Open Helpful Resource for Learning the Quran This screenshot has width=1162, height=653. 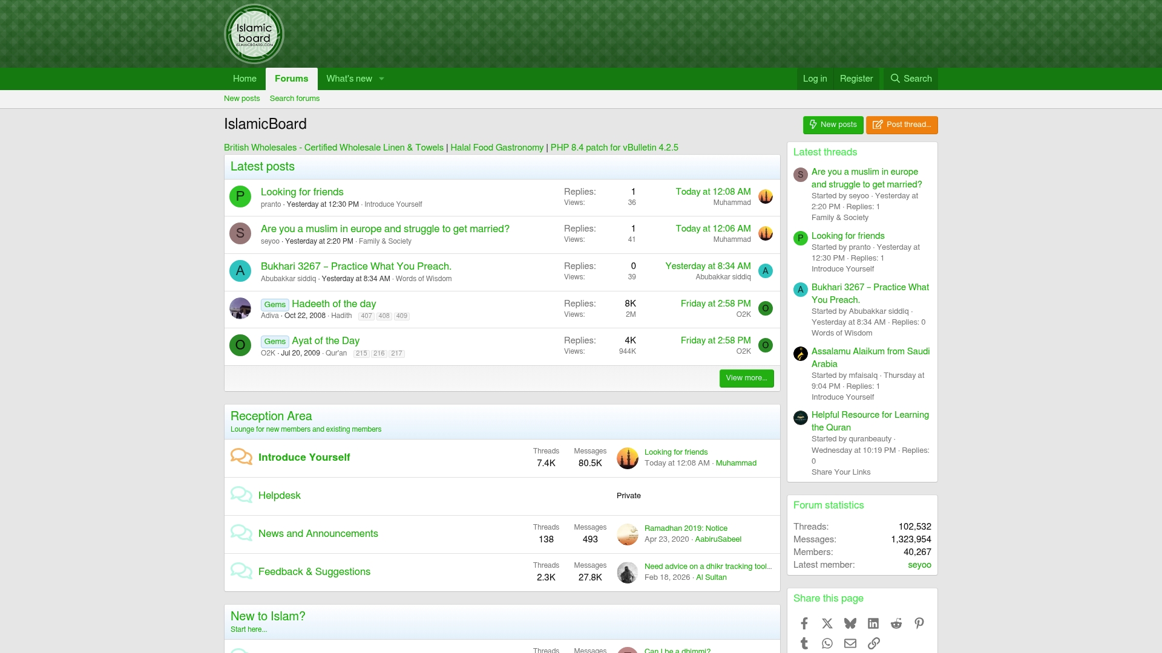click(870, 421)
